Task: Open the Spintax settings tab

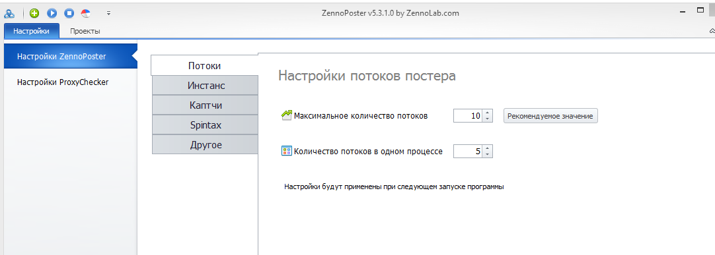Action: click(x=206, y=125)
